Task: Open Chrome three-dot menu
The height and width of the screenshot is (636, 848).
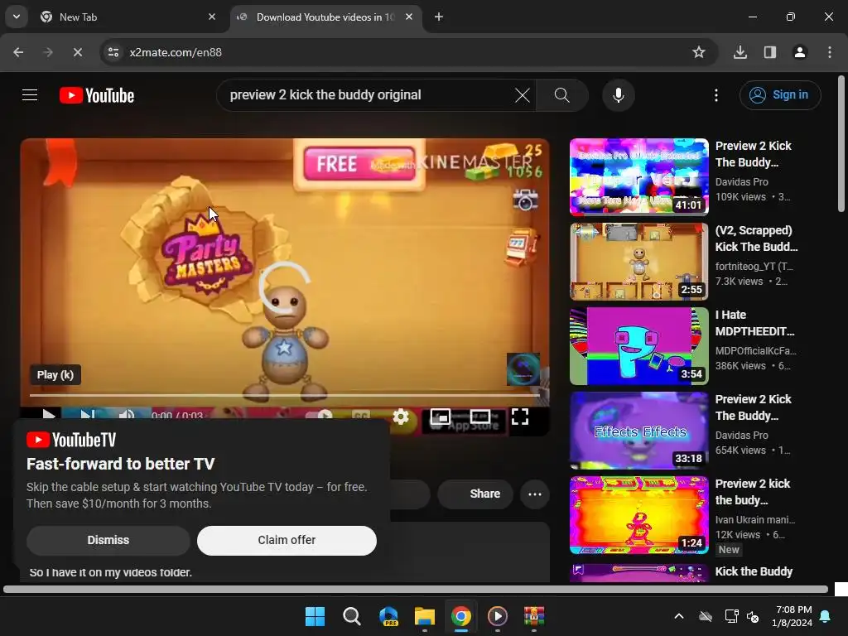Action: (830, 52)
